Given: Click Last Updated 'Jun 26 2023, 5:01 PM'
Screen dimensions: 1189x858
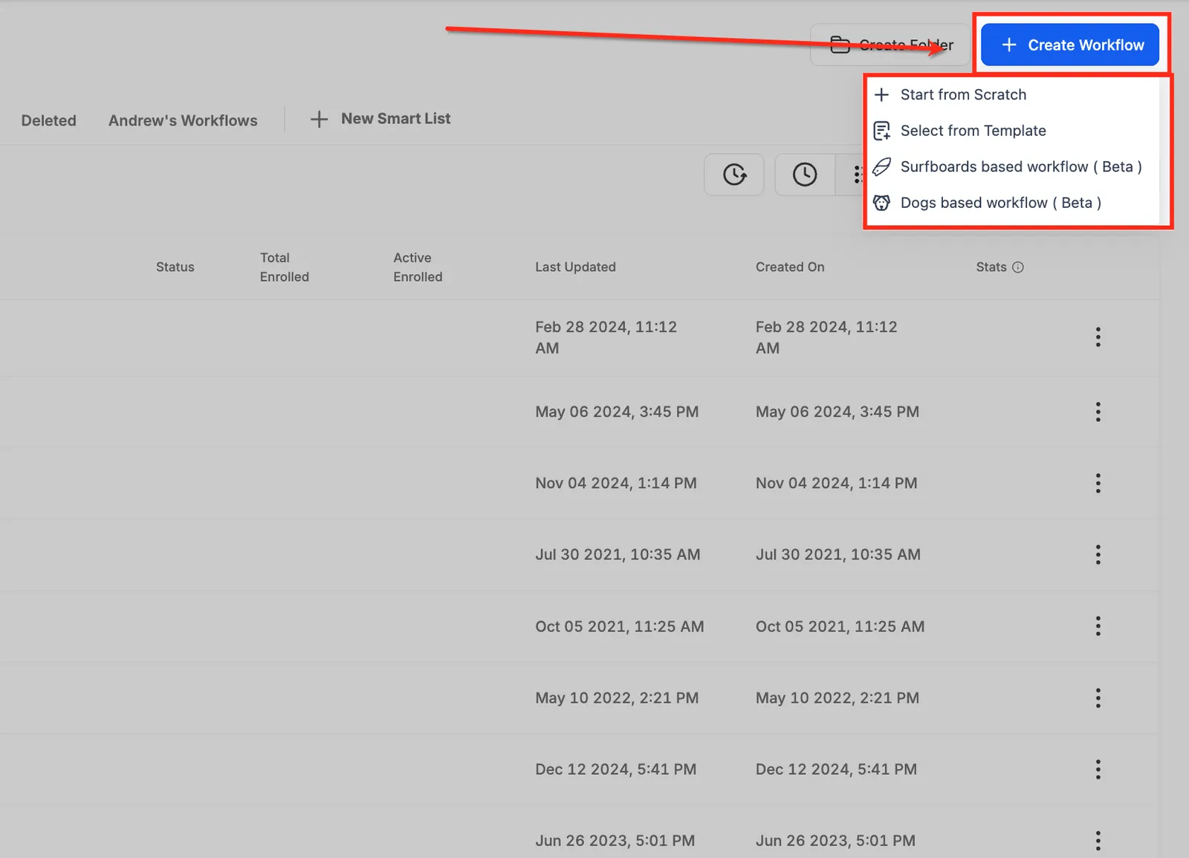Looking at the screenshot, I should click(x=615, y=840).
